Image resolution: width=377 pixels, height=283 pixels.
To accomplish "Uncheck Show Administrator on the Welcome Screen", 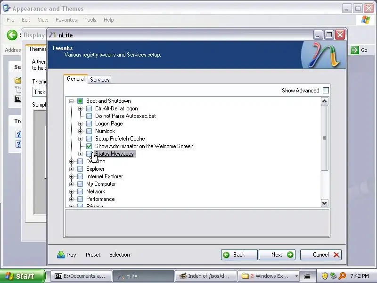I will pos(89,146).
